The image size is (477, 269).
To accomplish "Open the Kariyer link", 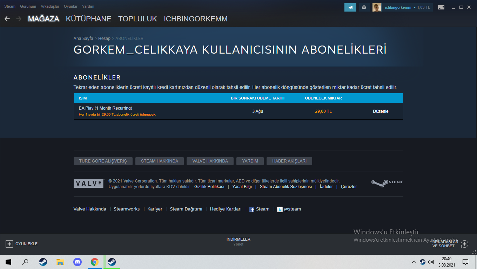I will pyautogui.click(x=155, y=209).
